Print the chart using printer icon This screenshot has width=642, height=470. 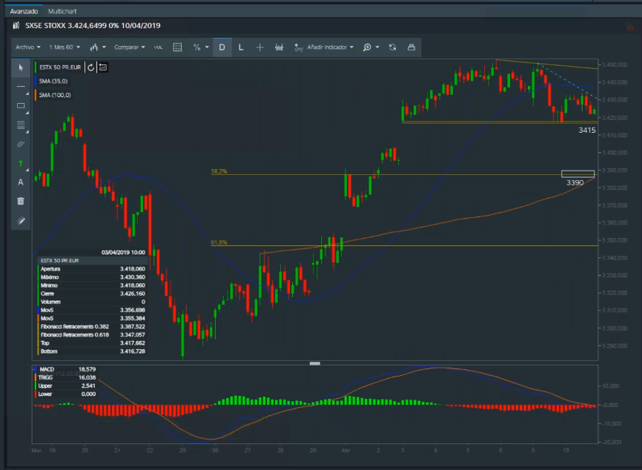pos(411,47)
